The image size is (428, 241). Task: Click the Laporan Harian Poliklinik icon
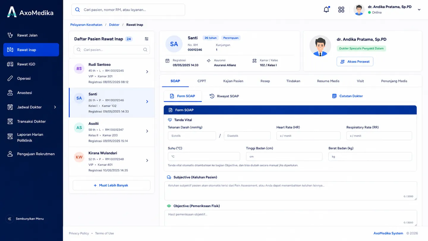point(10,136)
